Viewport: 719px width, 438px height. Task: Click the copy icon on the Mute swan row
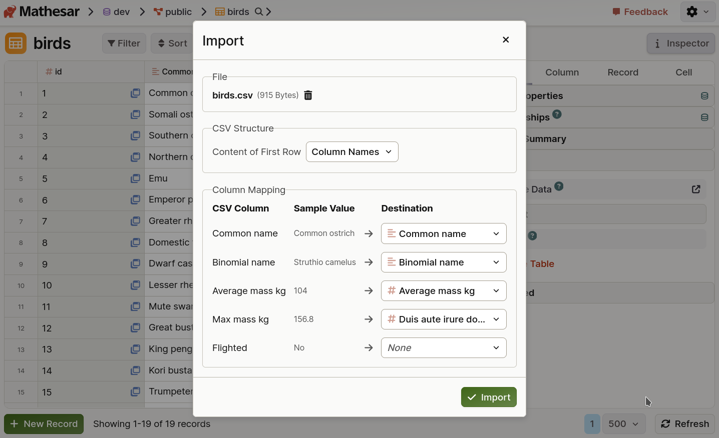pos(135,307)
